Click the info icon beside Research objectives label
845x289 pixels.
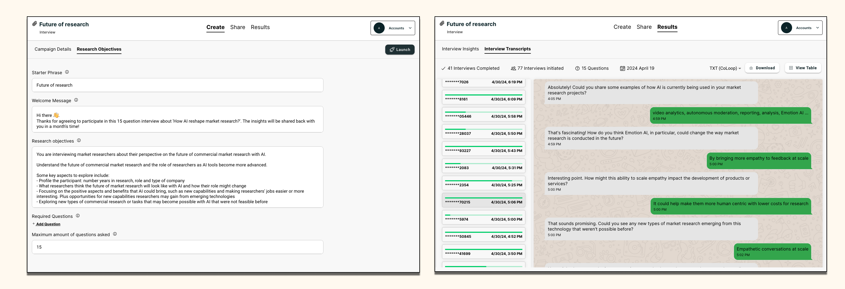click(79, 140)
